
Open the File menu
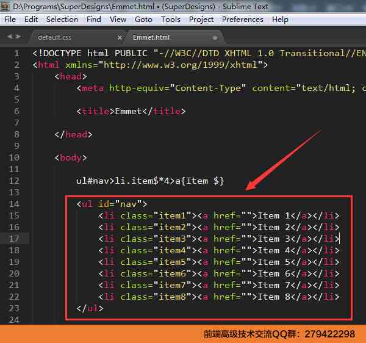click(10, 20)
